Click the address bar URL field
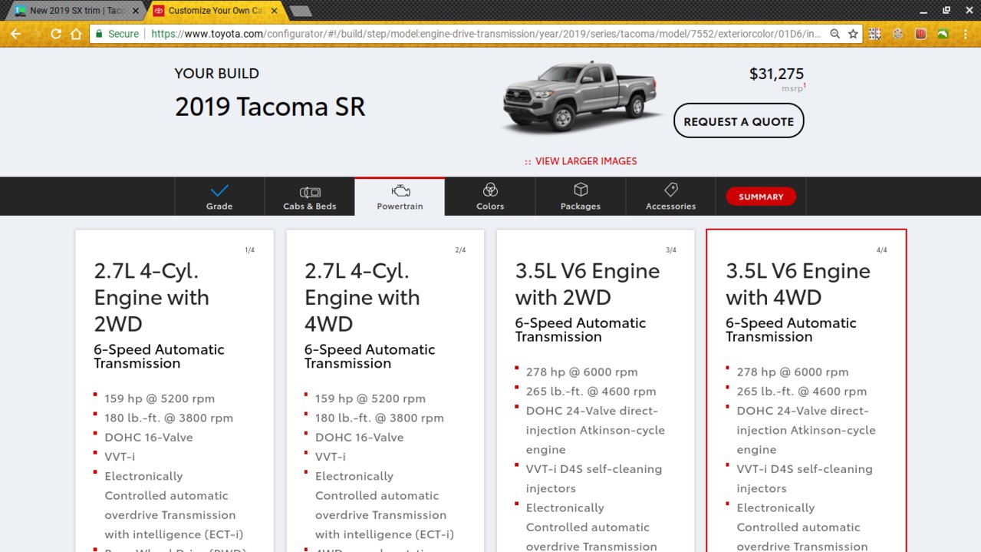Image resolution: width=981 pixels, height=552 pixels. coord(487,34)
